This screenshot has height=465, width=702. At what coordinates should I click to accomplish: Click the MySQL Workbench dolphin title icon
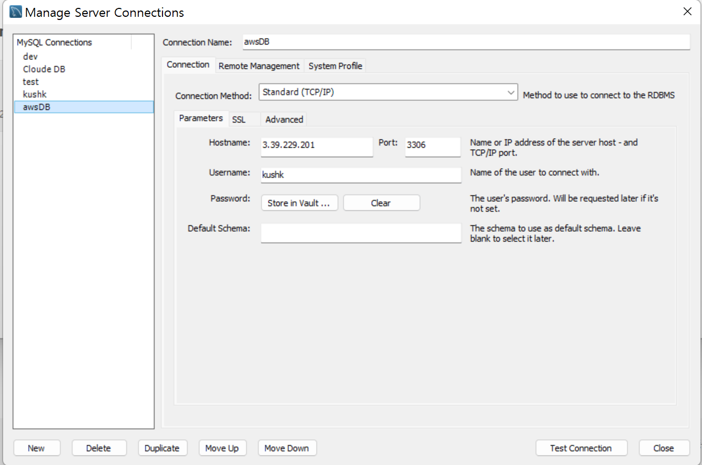click(16, 12)
